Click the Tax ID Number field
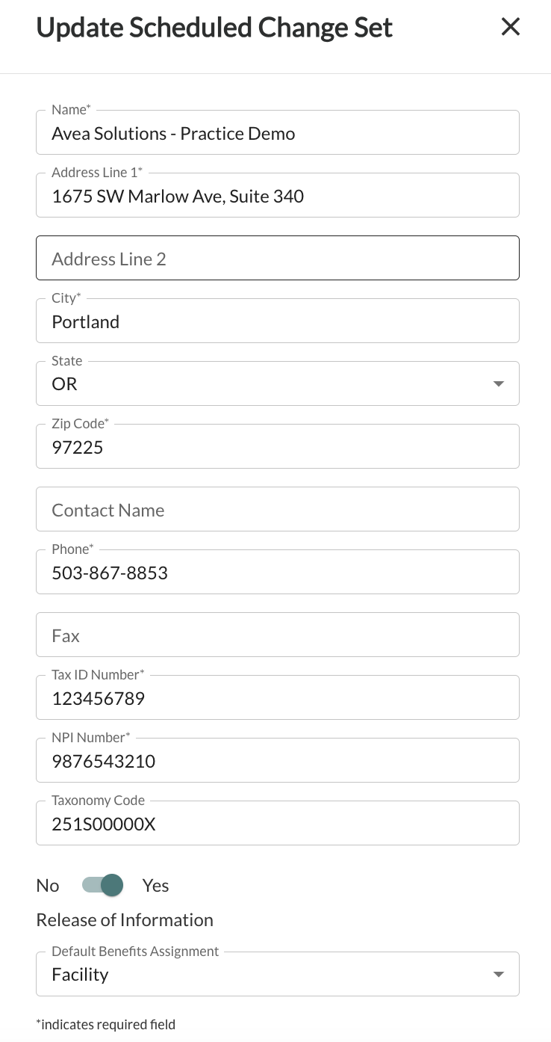 (x=278, y=698)
